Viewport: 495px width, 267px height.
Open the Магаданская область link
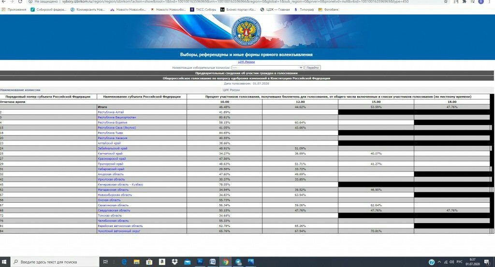point(113,190)
